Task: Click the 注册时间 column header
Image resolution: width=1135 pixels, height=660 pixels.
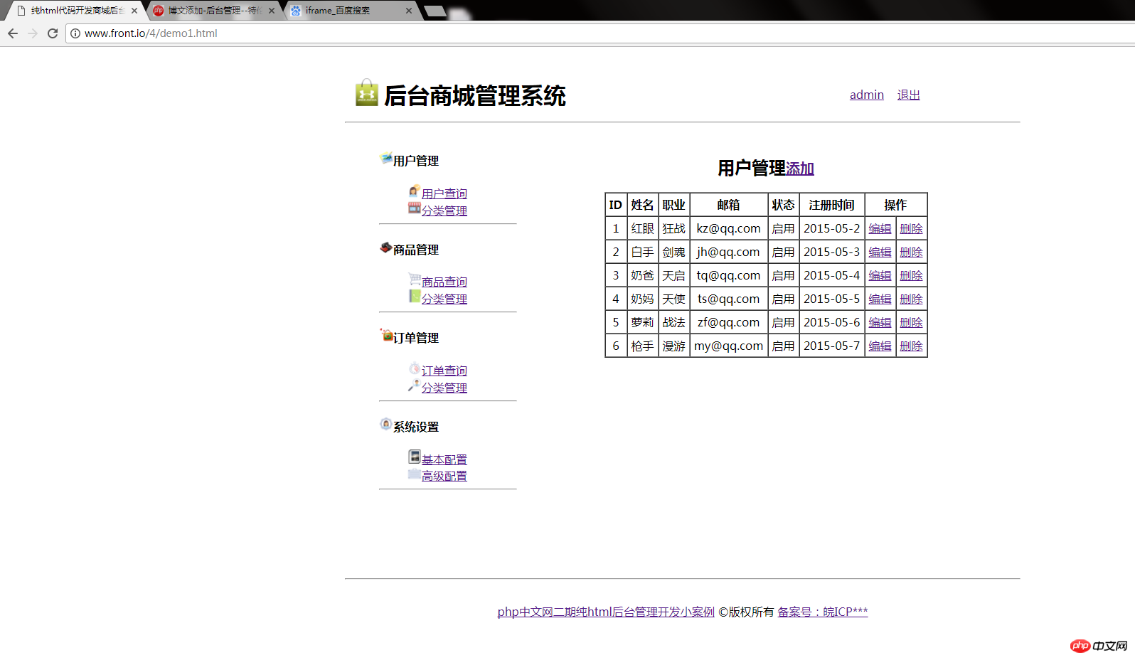Action: 832,205
